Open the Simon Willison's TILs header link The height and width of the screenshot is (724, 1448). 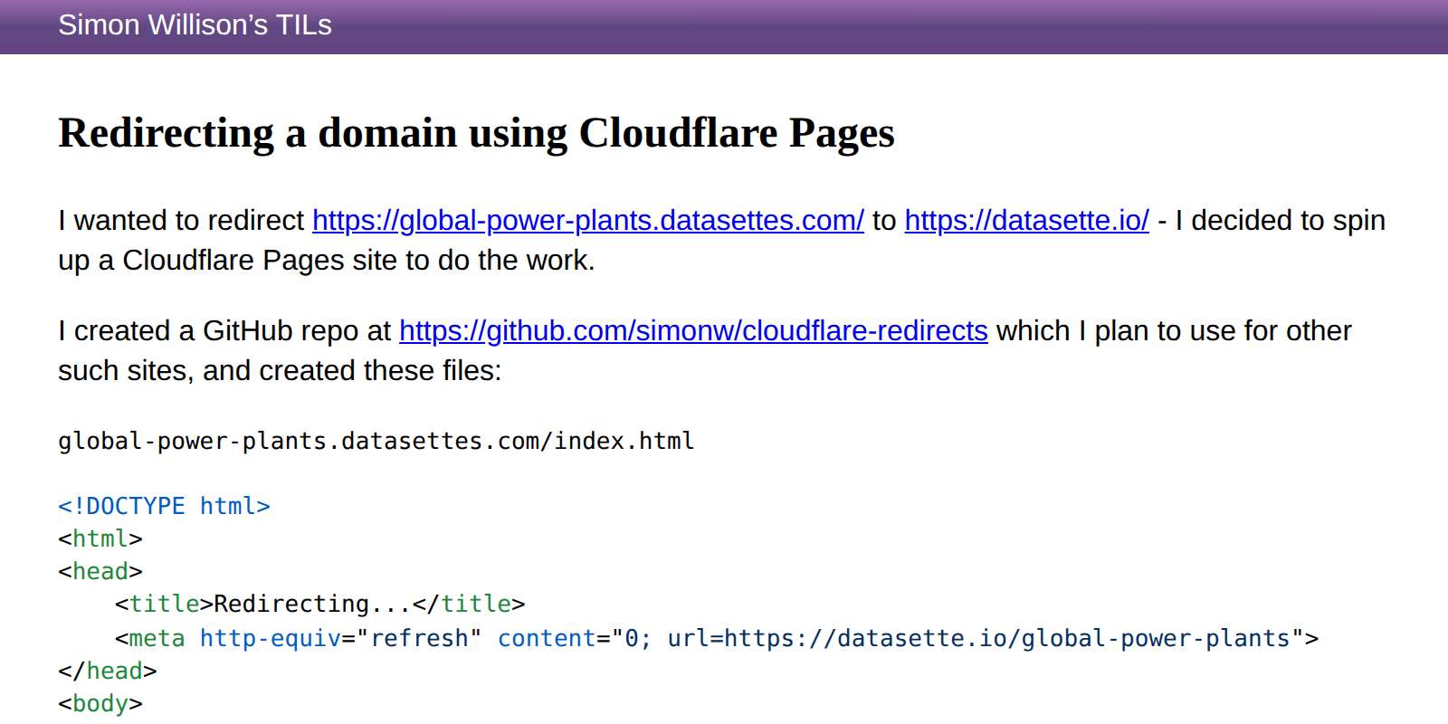point(195,24)
